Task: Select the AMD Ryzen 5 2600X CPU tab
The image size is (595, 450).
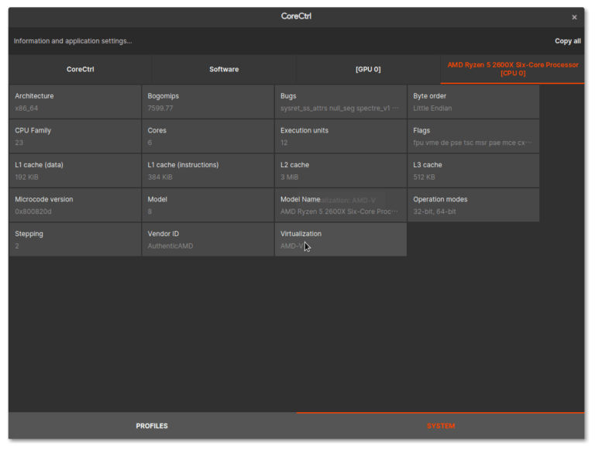Action: 512,69
